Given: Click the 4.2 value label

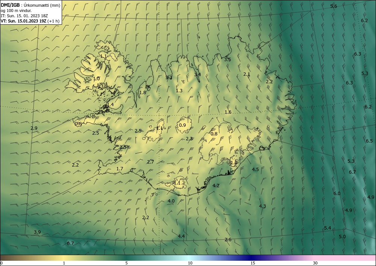Looking at the screenshot, I should (216, 185).
